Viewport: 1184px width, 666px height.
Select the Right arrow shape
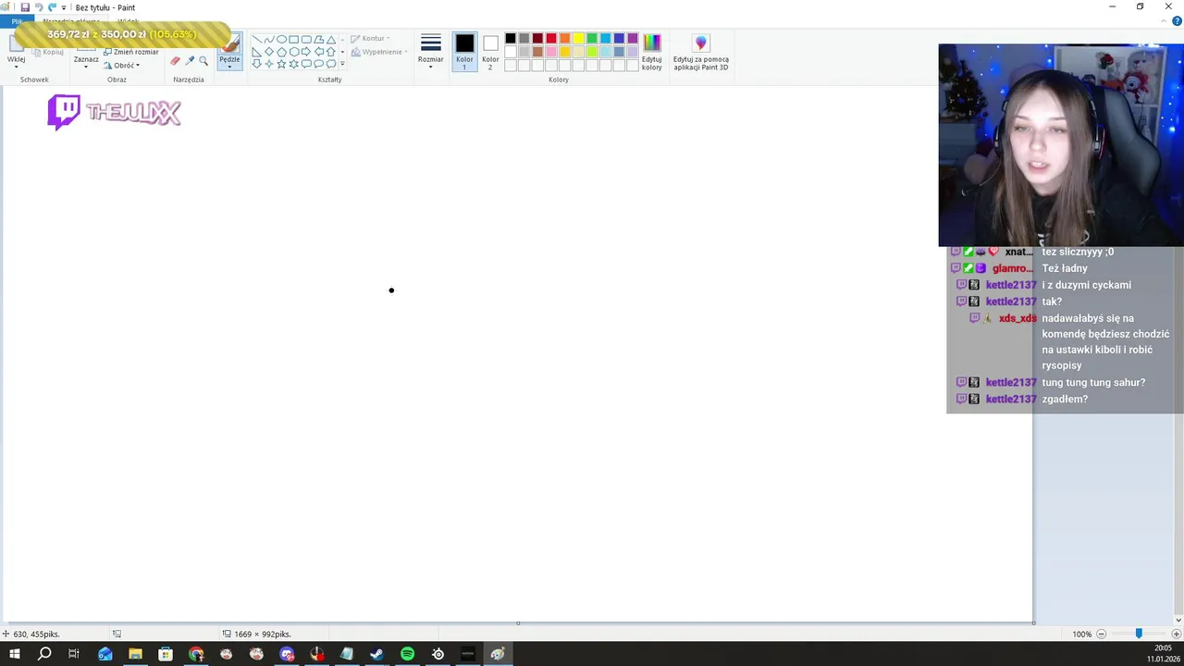pos(306,52)
